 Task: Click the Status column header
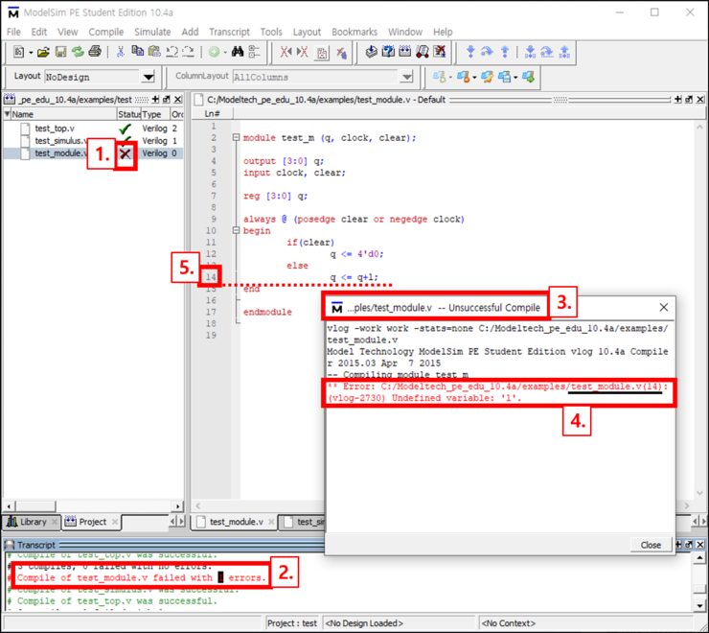[129, 114]
